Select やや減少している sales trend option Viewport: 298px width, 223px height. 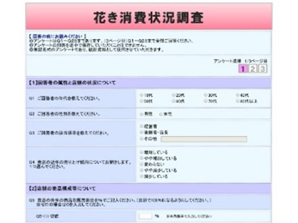click(x=142, y=170)
